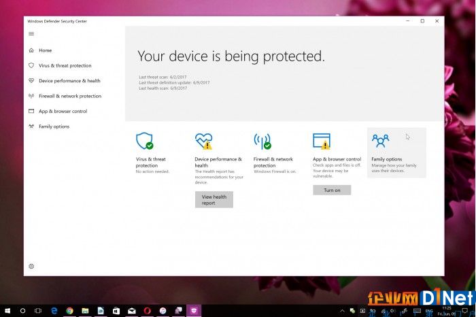Open the App & browser control tile title
This screenshot has height=317, width=476.
tap(337, 159)
